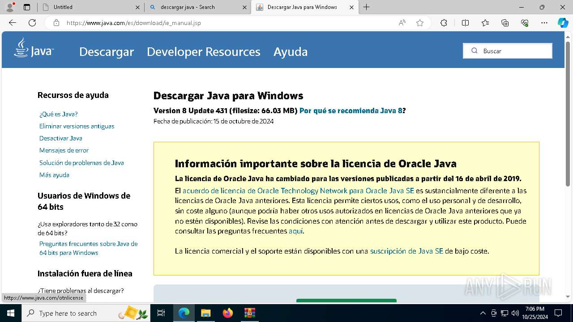Open the Oracle Technology Network license agreement link
The width and height of the screenshot is (573, 322).
tap(298, 191)
